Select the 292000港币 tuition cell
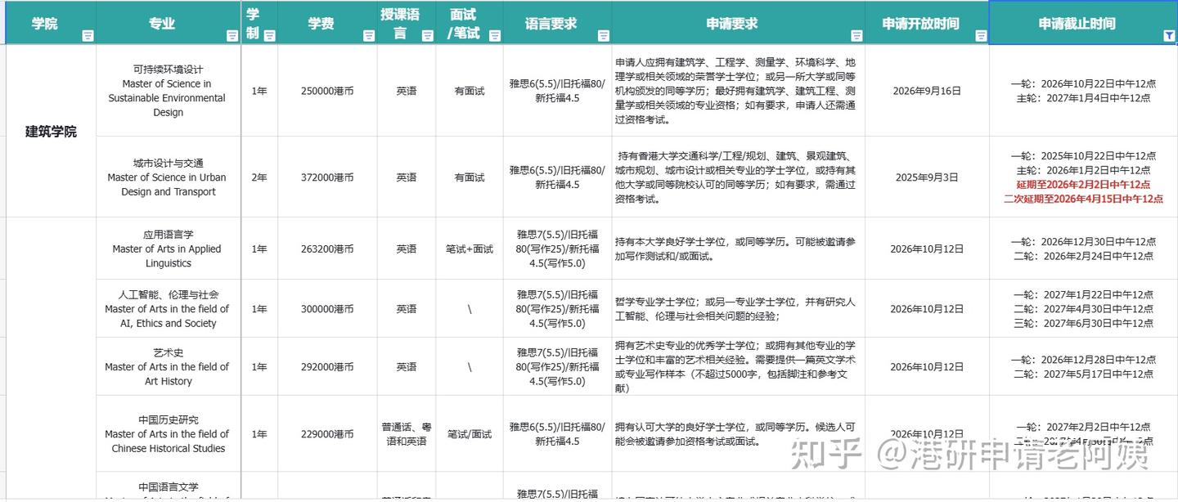This screenshot has height=502, width=1178. 327,366
